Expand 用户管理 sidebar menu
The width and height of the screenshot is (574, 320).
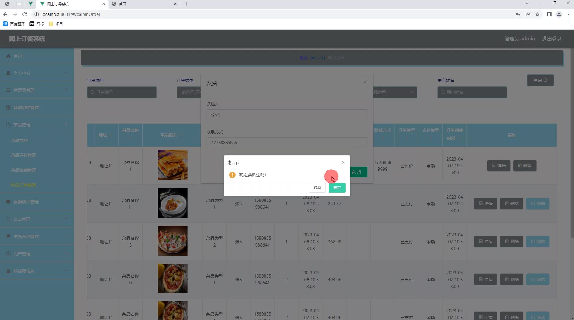click(37, 254)
